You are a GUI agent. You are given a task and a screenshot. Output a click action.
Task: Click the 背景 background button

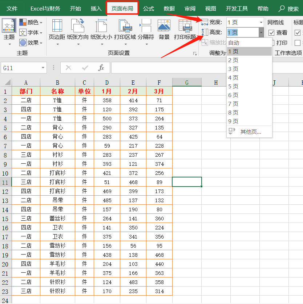164,29
